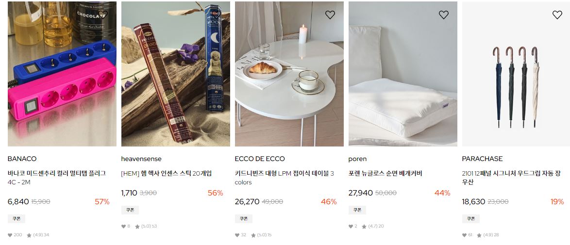Click the small heart icon under heavensense listing
Screen dimensions: 570x245
[x=124, y=227]
